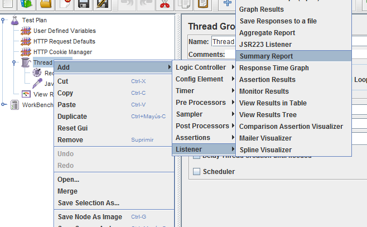The width and height of the screenshot is (367, 227).
Task: Collapse the Test Plan tree node
Action: 4,20
